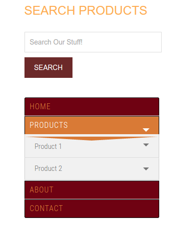Expand Product 1 with its gray arrow

pos(146,145)
